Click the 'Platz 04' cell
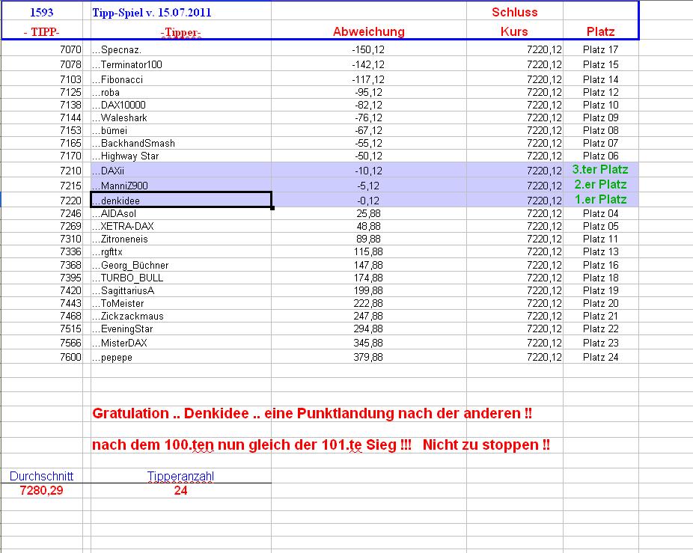The width and height of the screenshot is (693, 553). click(601, 213)
